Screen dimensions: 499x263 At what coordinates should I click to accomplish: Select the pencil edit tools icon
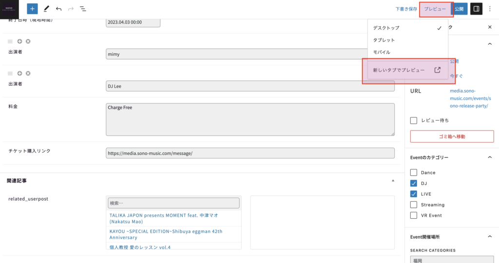click(x=46, y=9)
